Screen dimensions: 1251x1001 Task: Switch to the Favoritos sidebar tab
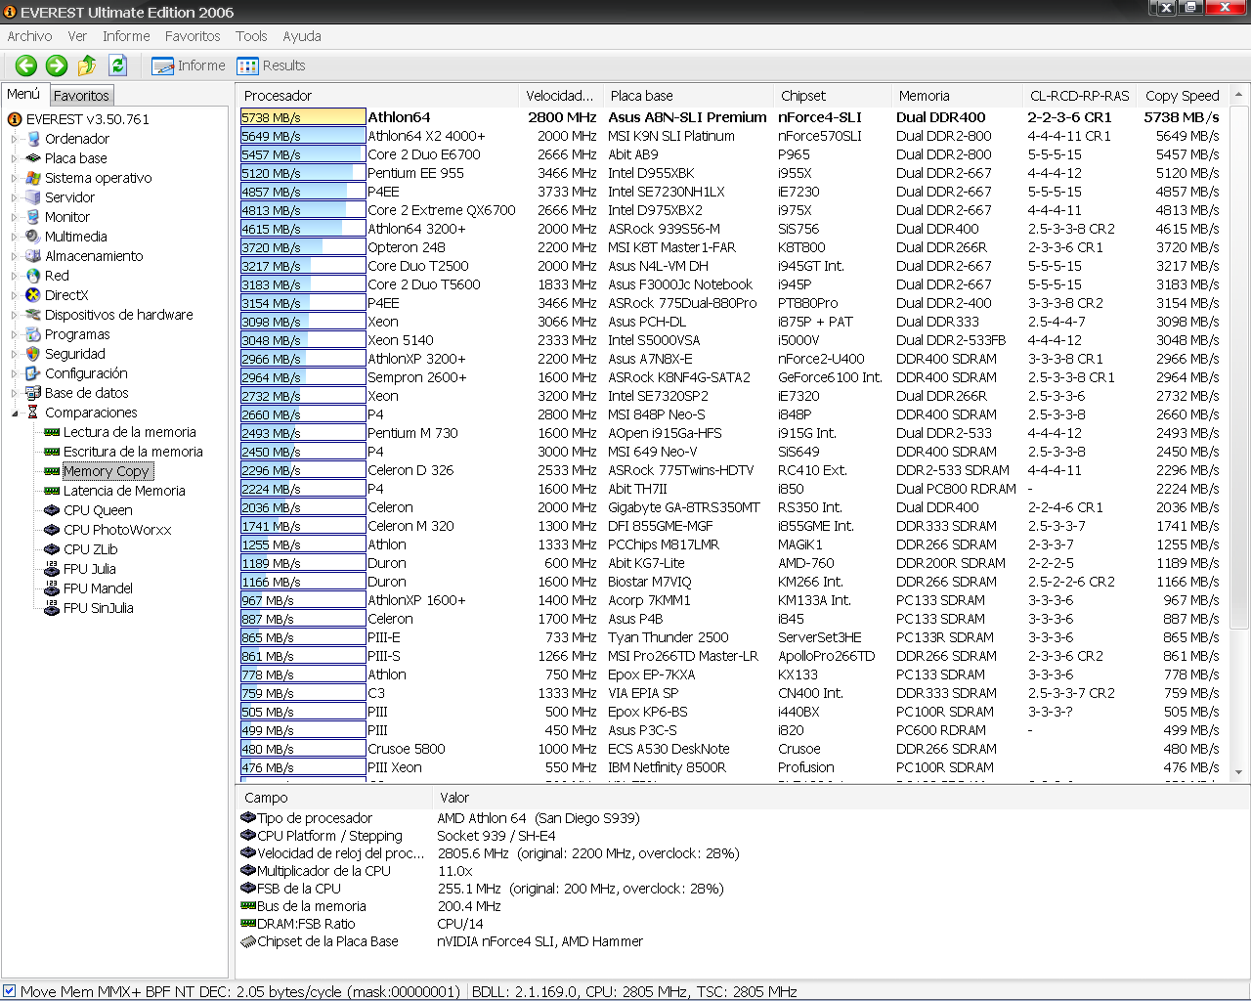tap(81, 96)
